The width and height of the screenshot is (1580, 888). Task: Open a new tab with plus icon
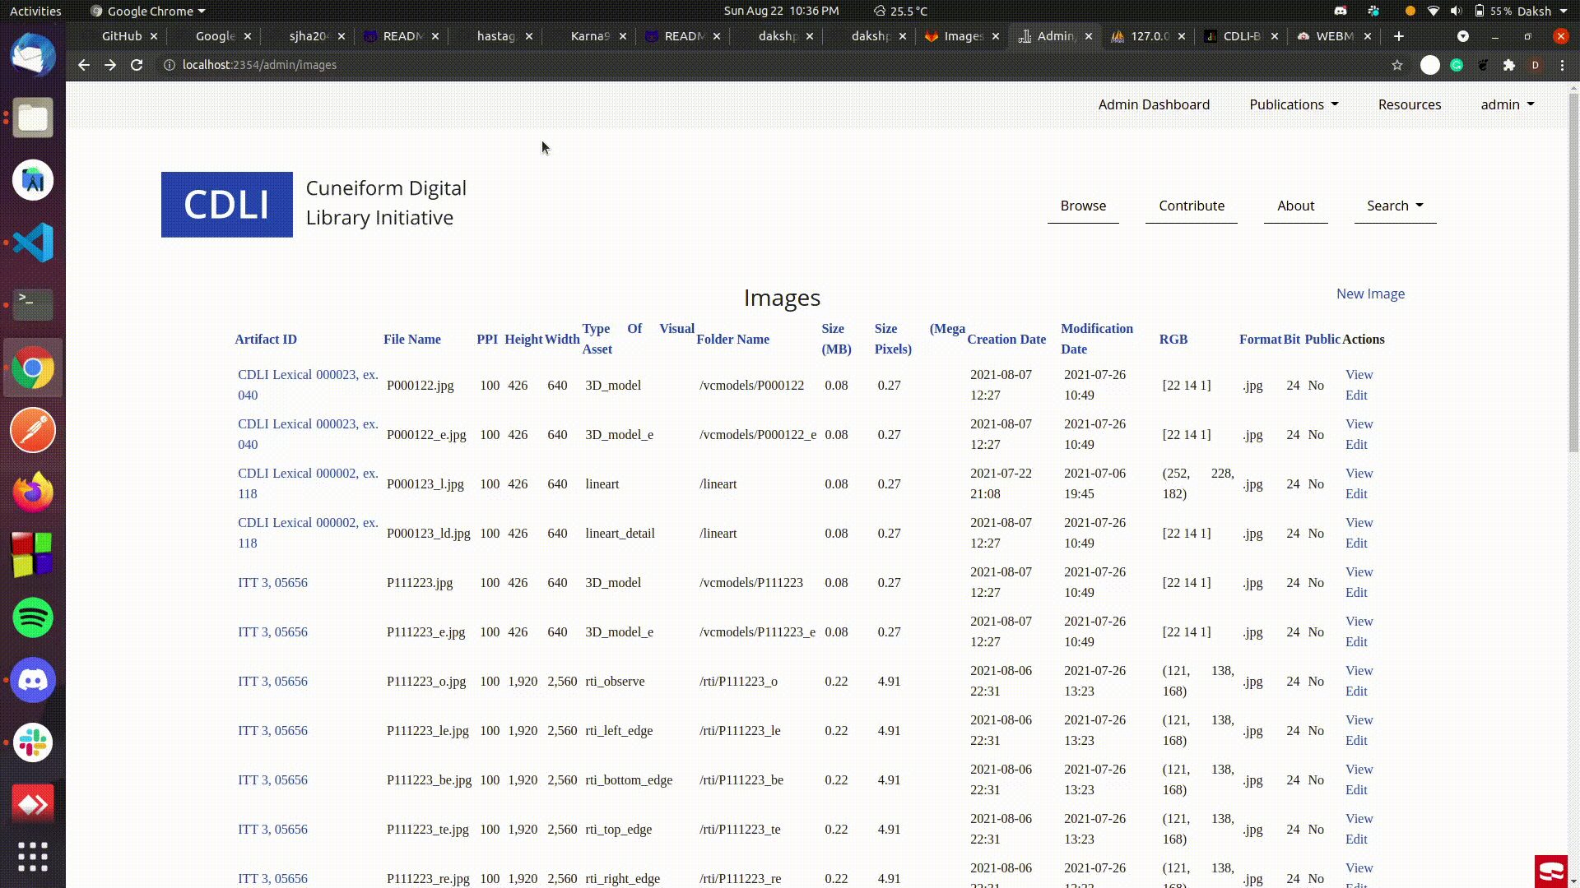pyautogui.click(x=1398, y=36)
